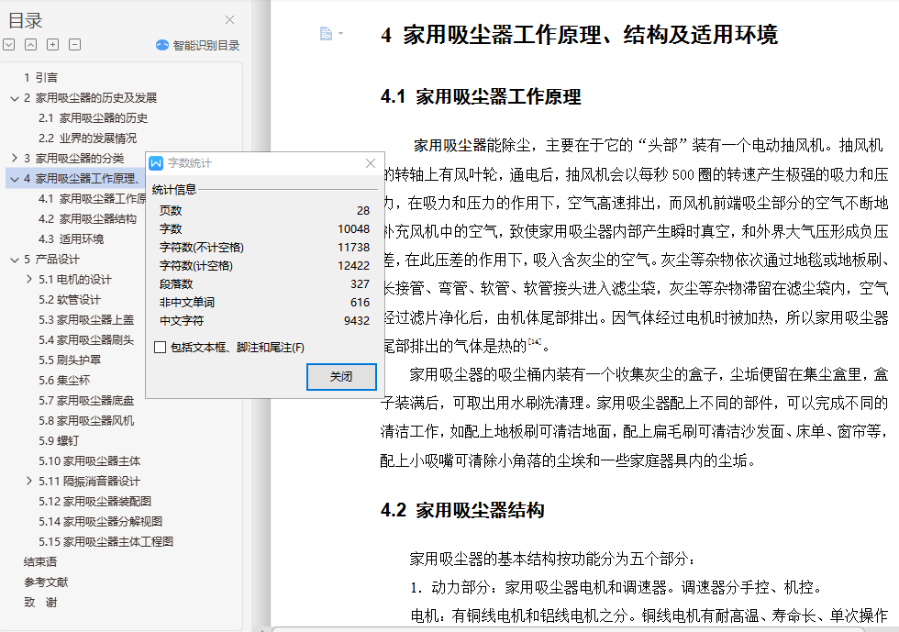
Task: Click the chapter 4 title in document
Action: [579, 35]
